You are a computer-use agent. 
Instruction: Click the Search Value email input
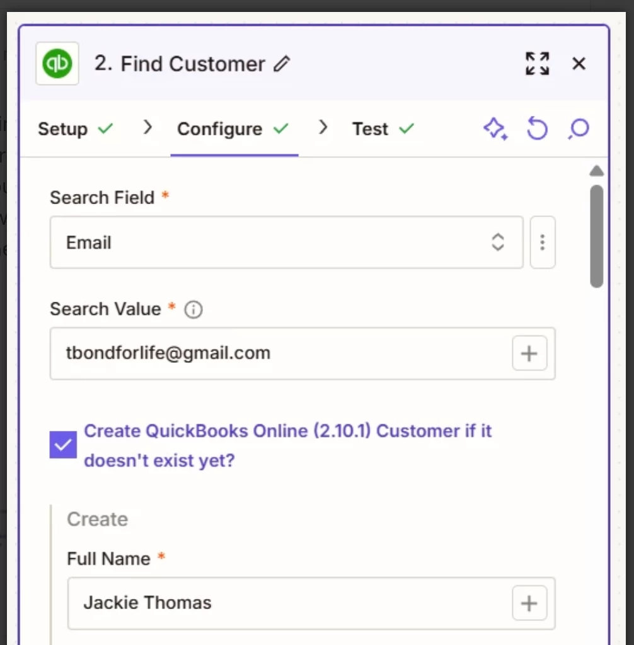(303, 353)
